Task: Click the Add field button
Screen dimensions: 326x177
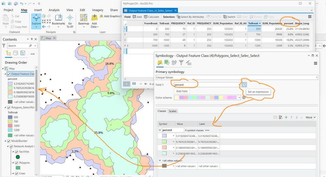Action: (x=182, y=91)
